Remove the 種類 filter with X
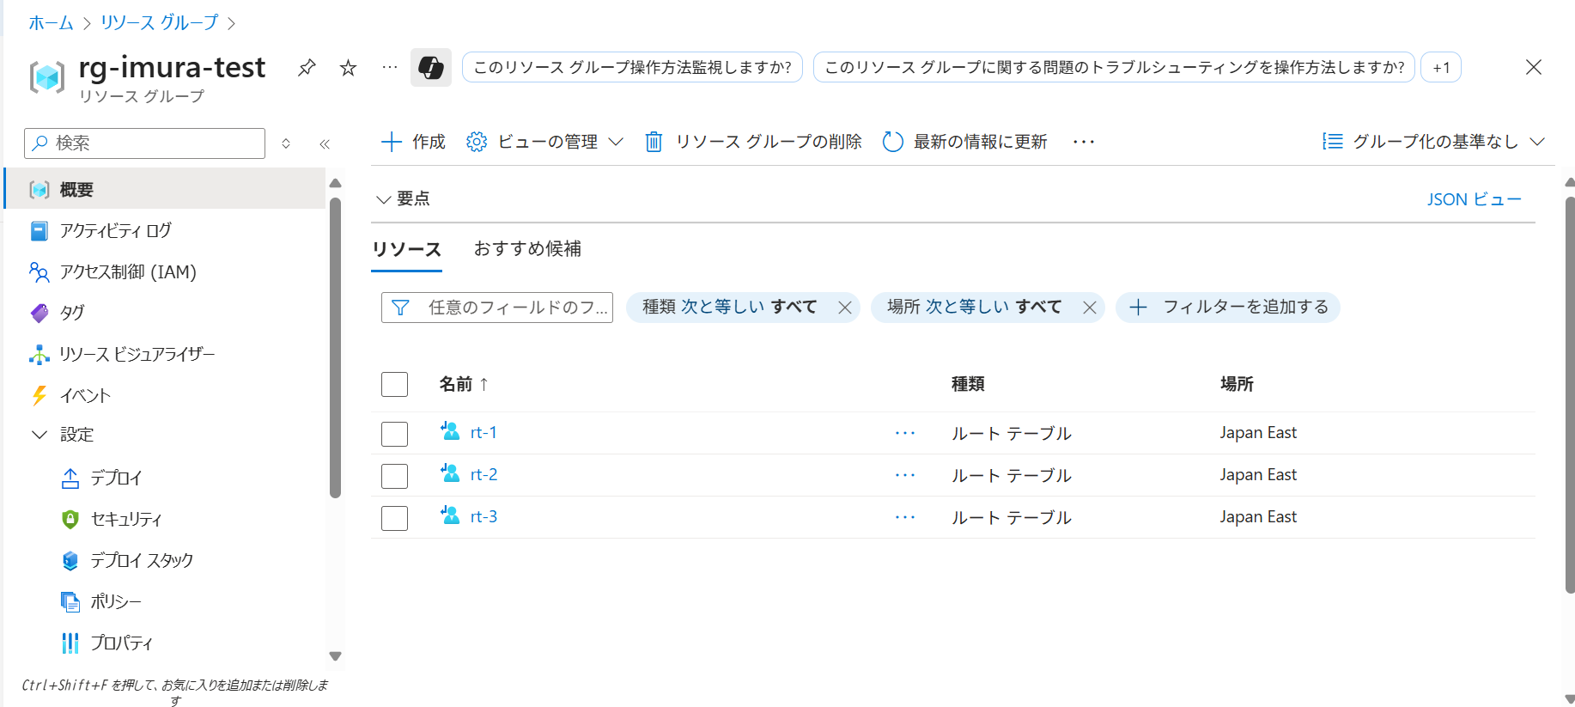Screen dimensions: 1575x707 tap(845, 308)
